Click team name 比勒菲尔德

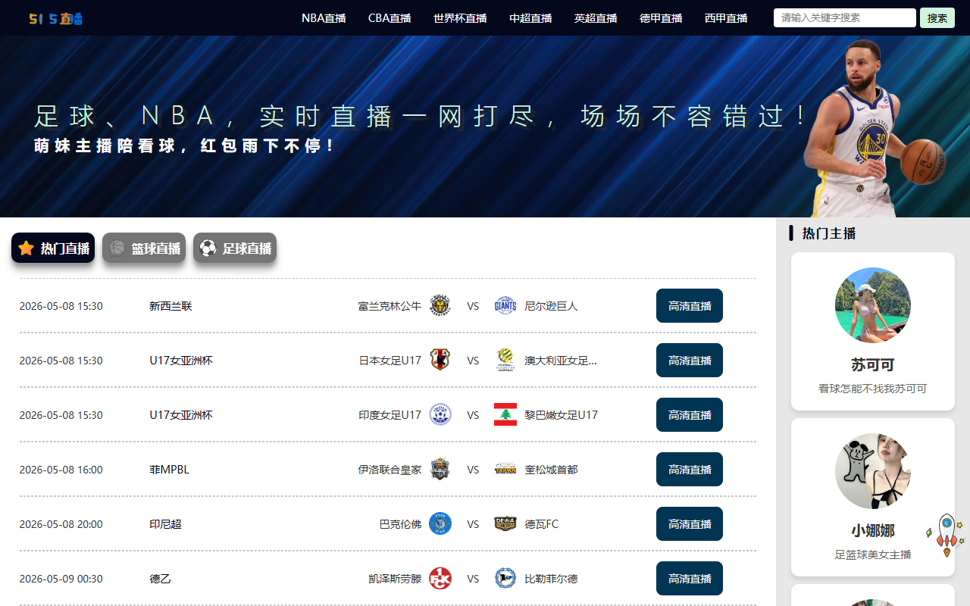[551, 579]
